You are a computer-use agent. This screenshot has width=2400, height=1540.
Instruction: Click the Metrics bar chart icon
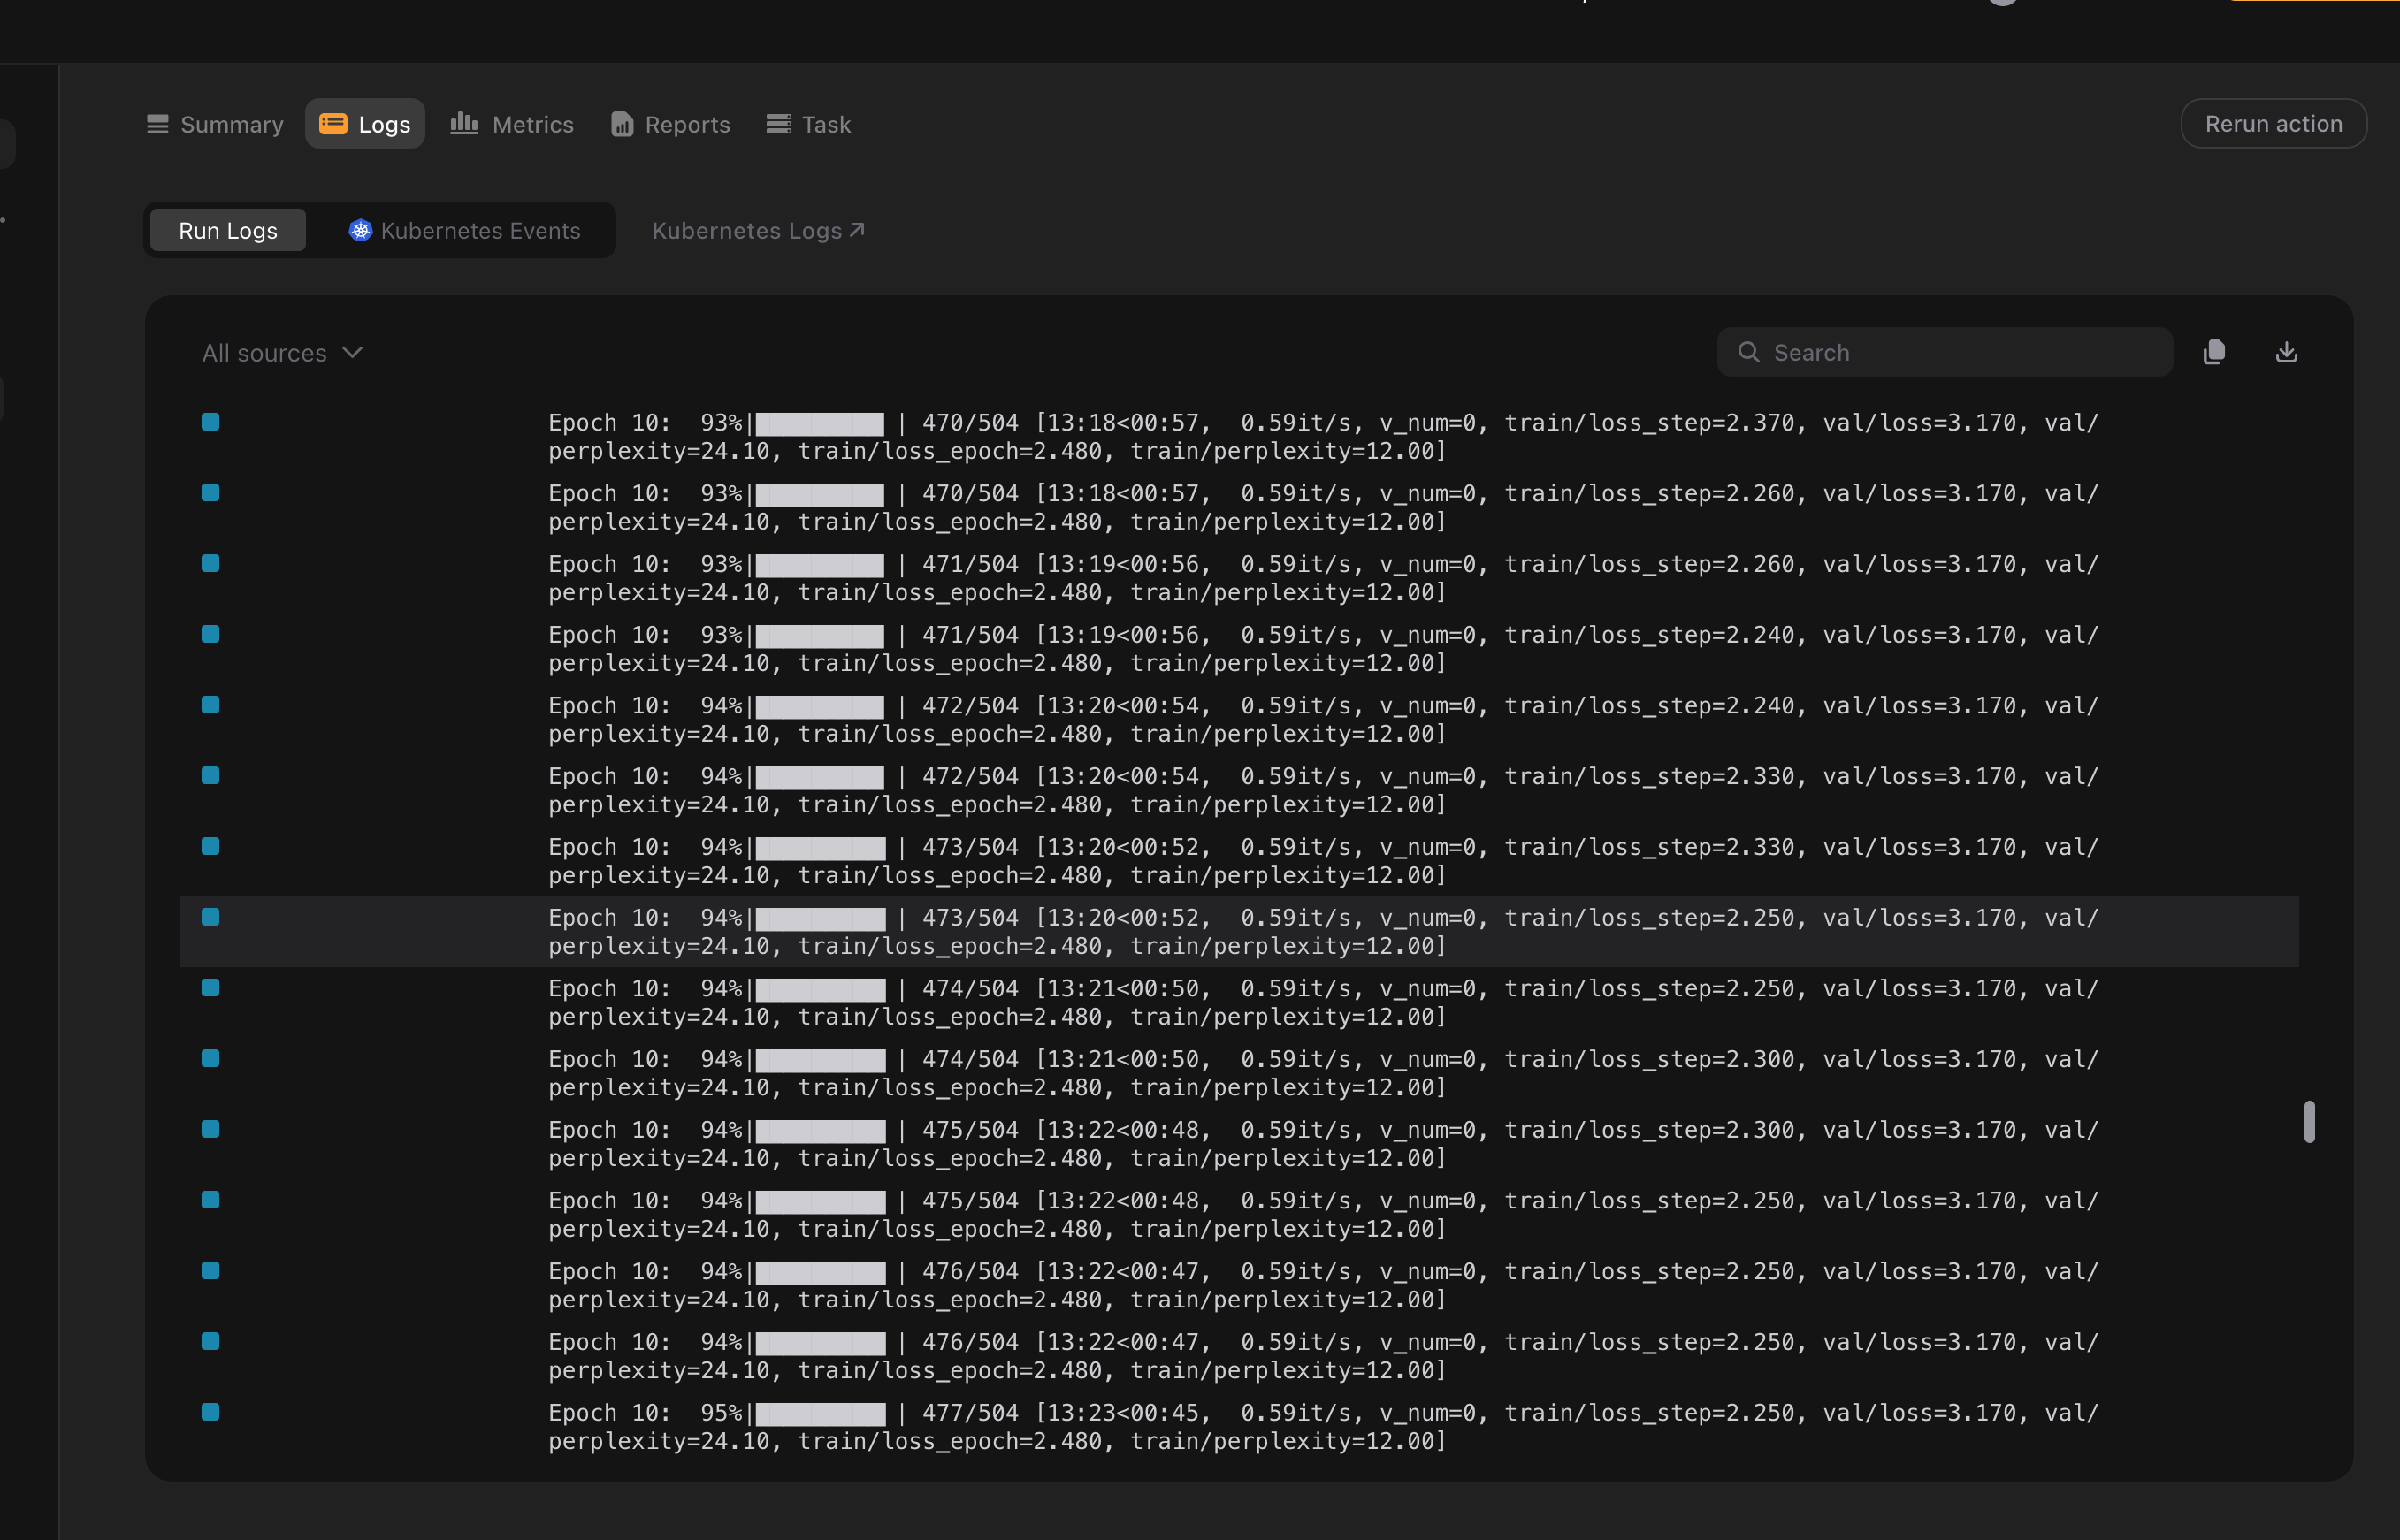[464, 124]
